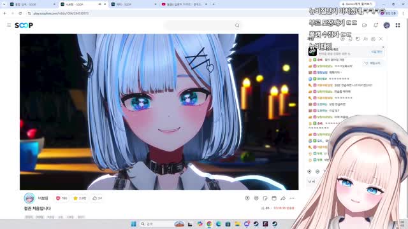The image size is (408, 229).
Task: Click the thumbs-up like button
Action: coord(97,198)
